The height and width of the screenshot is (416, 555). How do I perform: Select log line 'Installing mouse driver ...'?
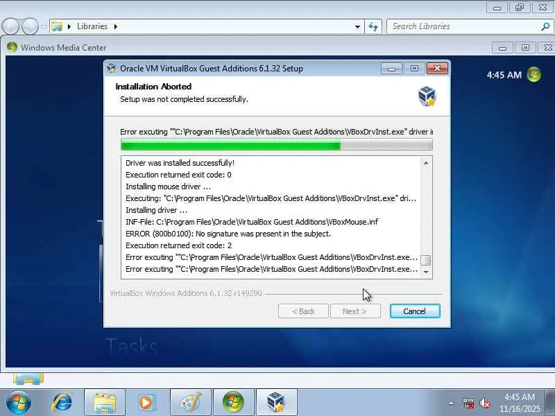coord(168,187)
